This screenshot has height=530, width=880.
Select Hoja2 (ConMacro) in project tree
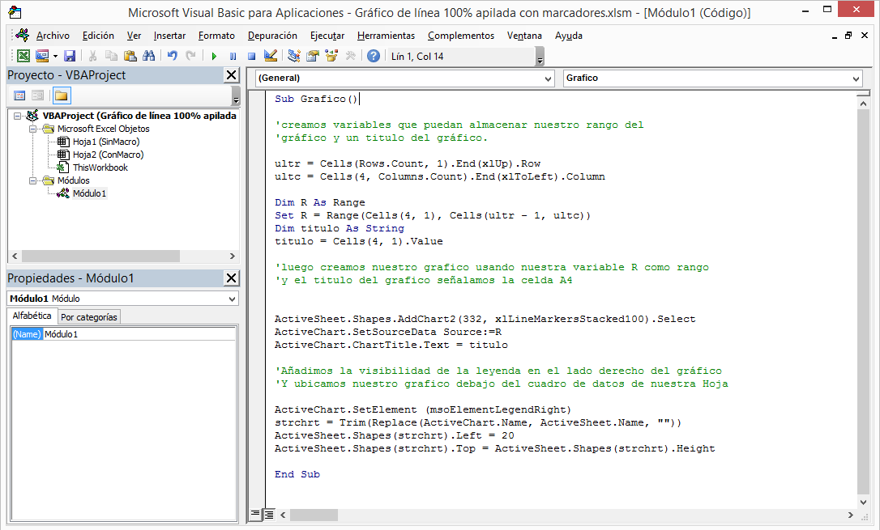[107, 155]
